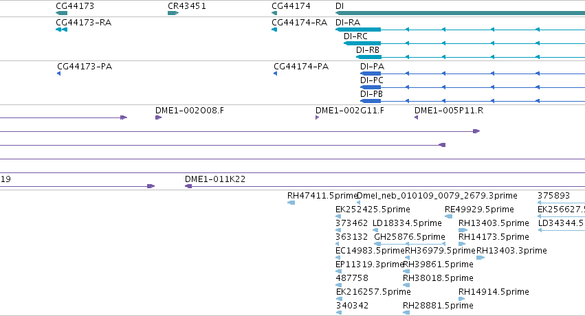Select the RH13403.5prime EST label
The width and height of the screenshot is (585, 316).
pos(494,223)
